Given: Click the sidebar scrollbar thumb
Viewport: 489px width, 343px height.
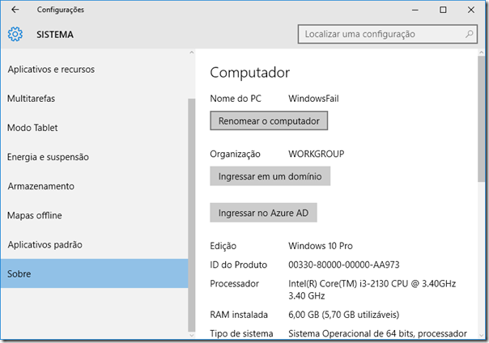Looking at the screenshot, I should coord(192,215).
